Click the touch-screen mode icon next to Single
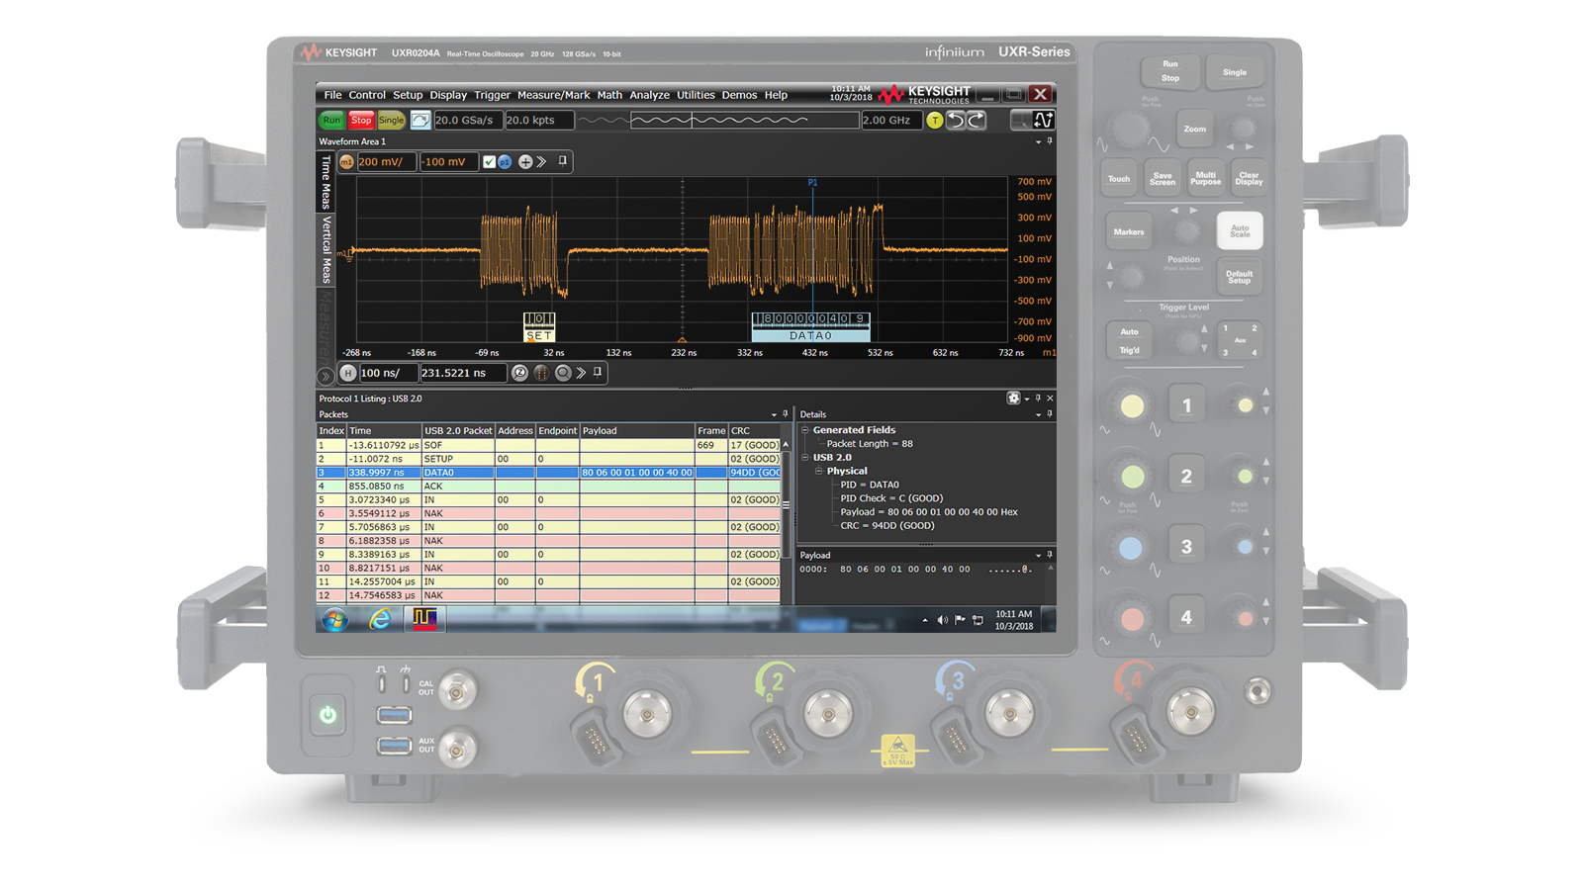The image size is (1583, 890). pos(419,120)
